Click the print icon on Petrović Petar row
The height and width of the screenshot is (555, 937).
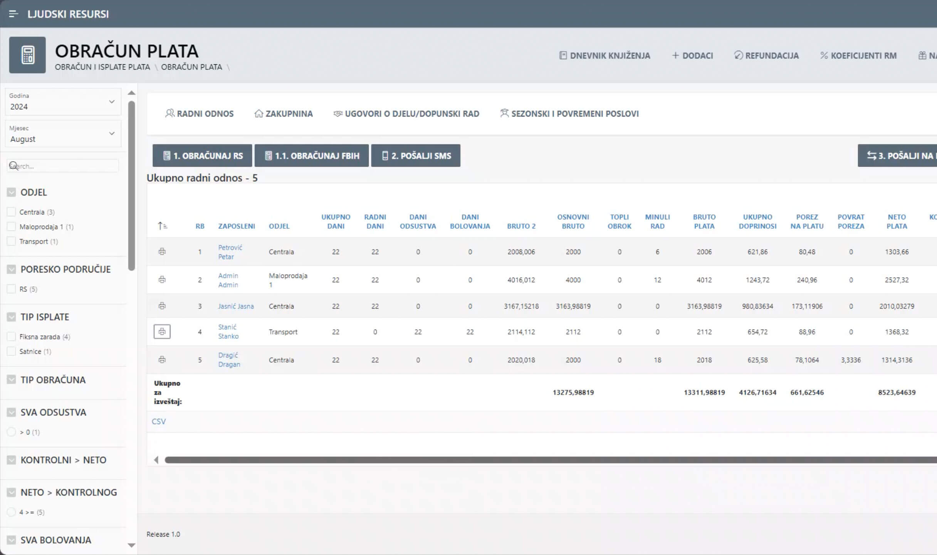(x=162, y=252)
